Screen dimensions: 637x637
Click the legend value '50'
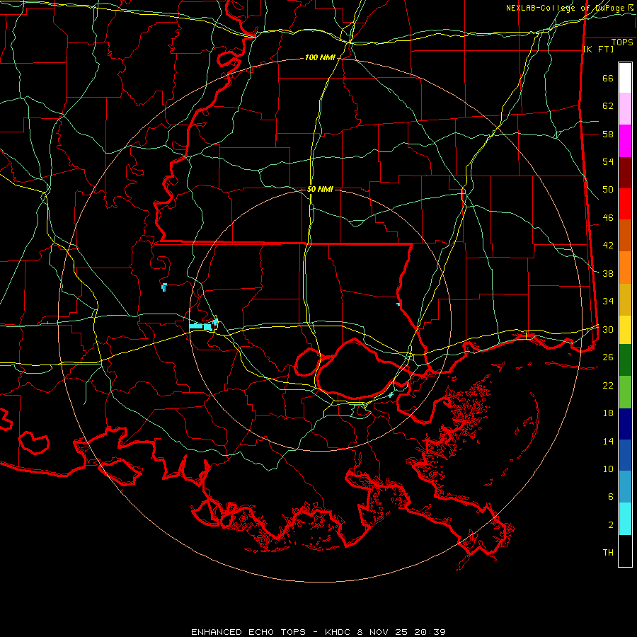pos(608,190)
